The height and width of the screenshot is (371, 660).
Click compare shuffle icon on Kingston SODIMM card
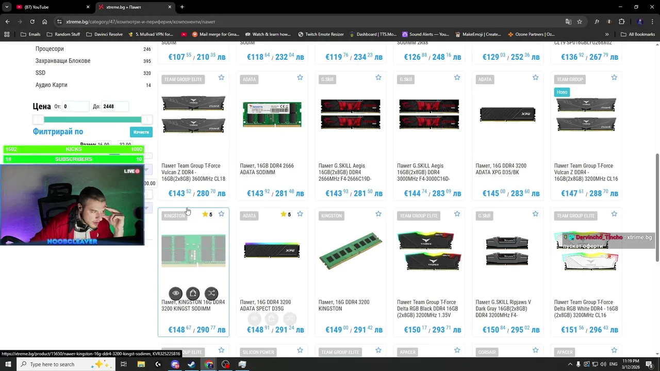211,293
